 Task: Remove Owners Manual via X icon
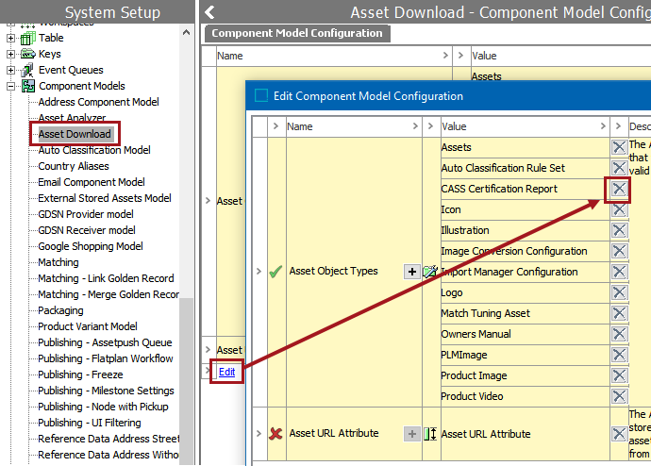click(619, 334)
